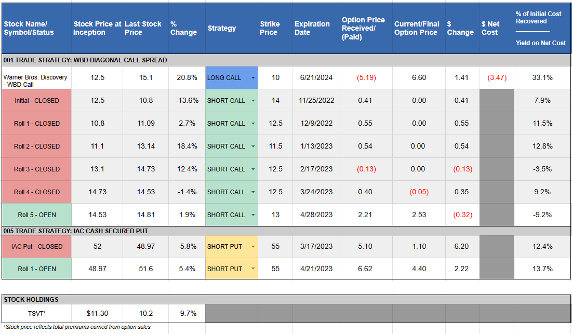The image size is (572, 334).
Task: Select the 'IAC Put - CLOSED' status cell
Action: point(36,247)
